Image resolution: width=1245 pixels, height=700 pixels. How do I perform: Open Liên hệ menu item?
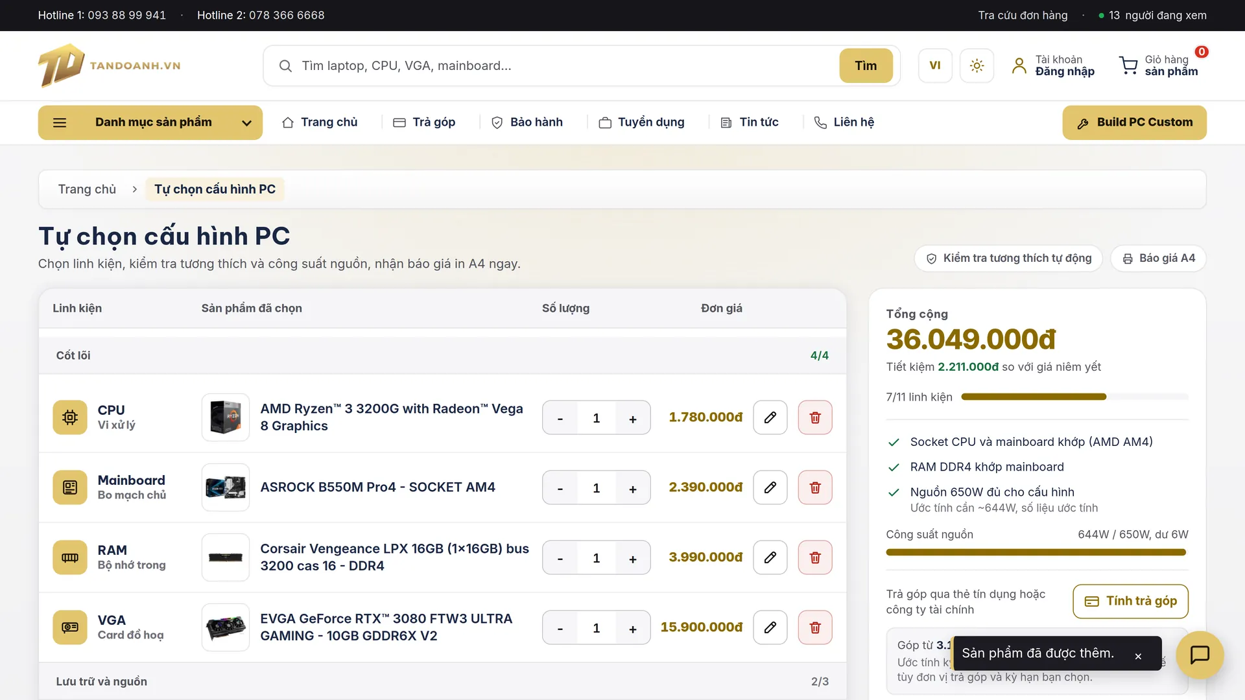click(844, 122)
